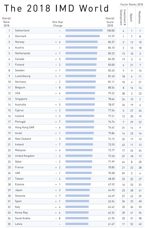This screenshot has width=145, height=228.
Task: Select the Investment & Development column header
Action: 123,17
